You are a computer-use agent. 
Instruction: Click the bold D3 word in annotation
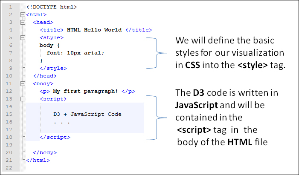(x=198, y=93)
